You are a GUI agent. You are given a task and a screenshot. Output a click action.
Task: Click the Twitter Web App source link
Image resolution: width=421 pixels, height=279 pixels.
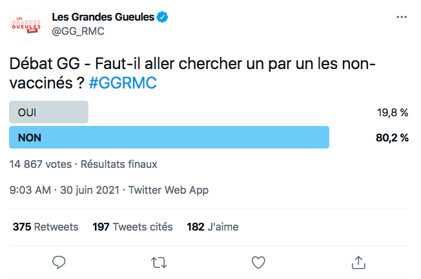click(x=169, y=190)
